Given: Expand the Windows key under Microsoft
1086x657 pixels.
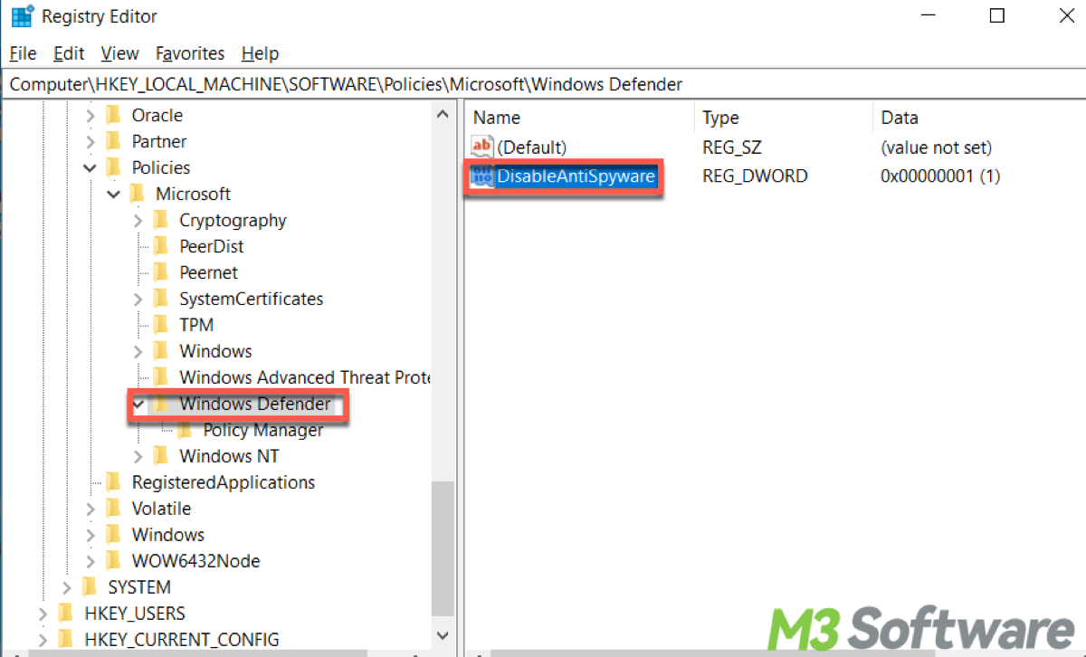Looking at the screenshot, I should [x=138, y=352].
